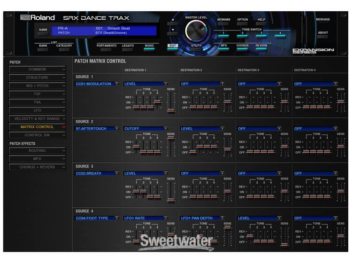This screenshot has height=256, width=352.
Task: Open the Chorus + Reverb tab
Action: pos(37,167)
